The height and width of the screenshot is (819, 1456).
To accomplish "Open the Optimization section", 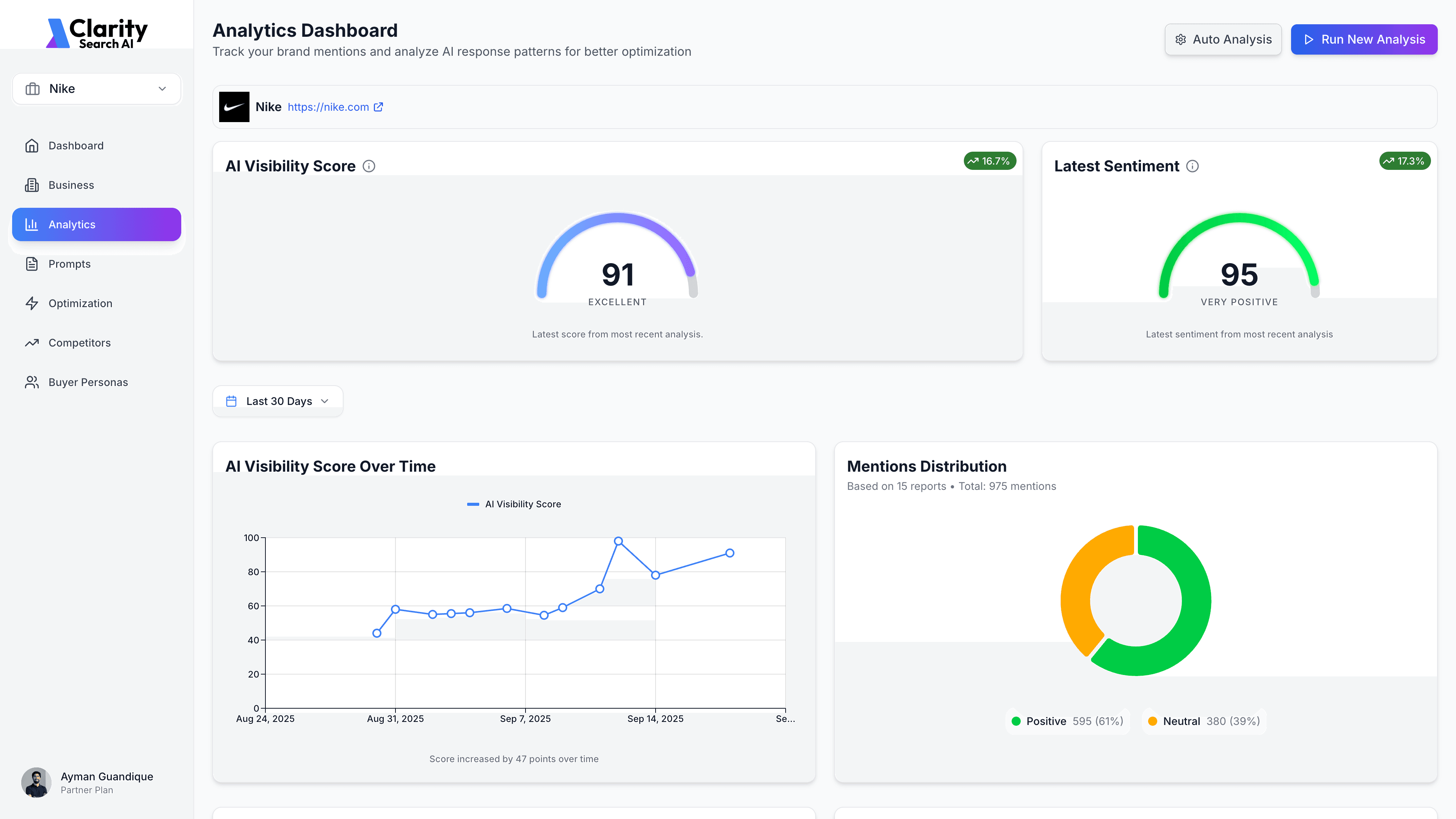I will point(80,303).
